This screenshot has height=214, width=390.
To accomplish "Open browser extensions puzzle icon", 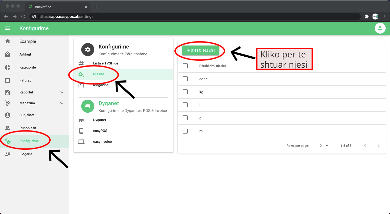I will [x=367, y=17].
